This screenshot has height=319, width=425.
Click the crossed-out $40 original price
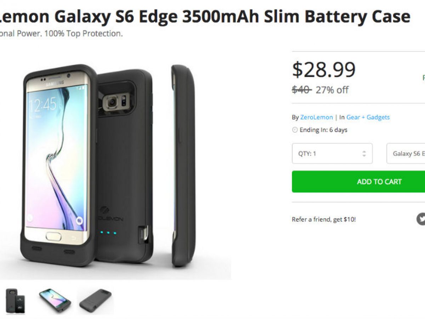(x=301, y=90)
